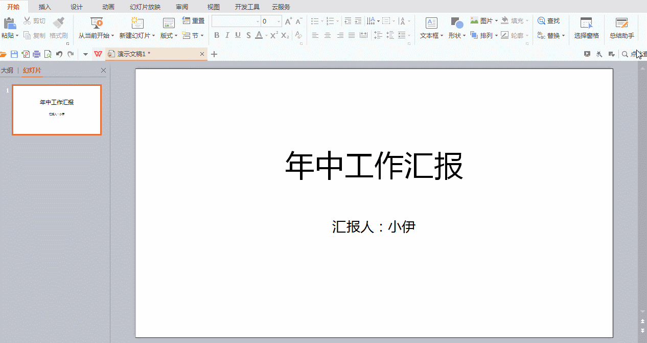This screenshot has width=647, height=343.
Task: Switch to the Outline (大纲) pane tab
Action: (x=7, y=71)
